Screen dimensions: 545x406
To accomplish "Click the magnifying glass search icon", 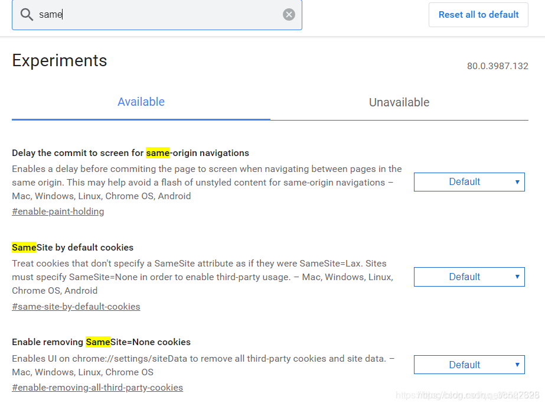I will pos(27,14).
